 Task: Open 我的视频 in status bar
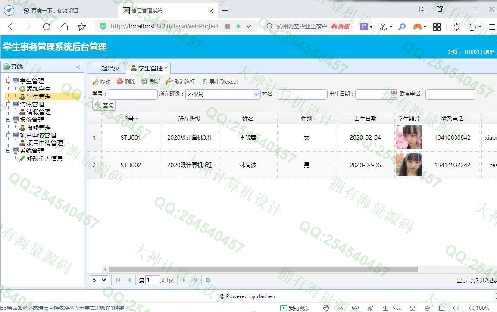click(x=295, y=308)
